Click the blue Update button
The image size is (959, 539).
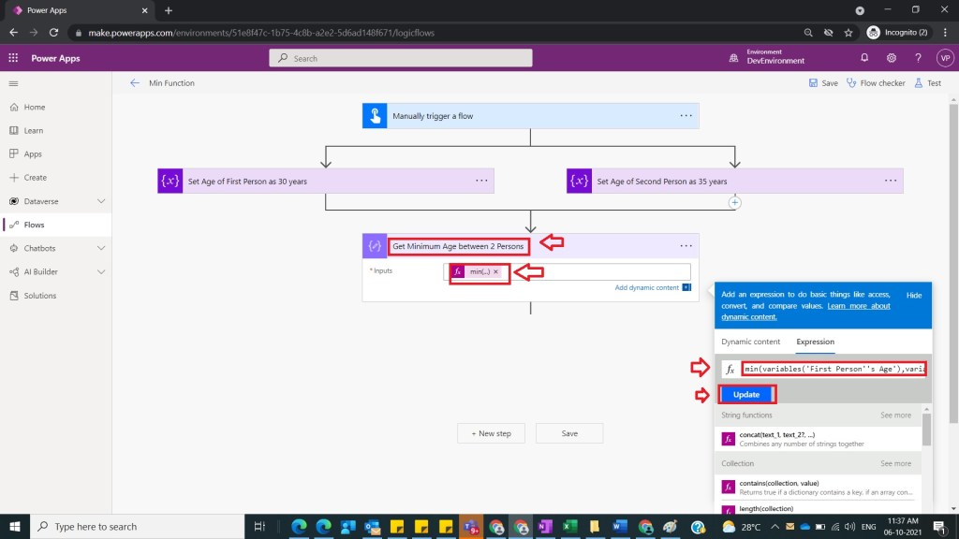746,394
